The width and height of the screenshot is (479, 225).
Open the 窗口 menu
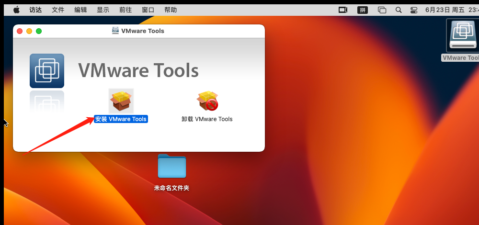pos(148,10)
